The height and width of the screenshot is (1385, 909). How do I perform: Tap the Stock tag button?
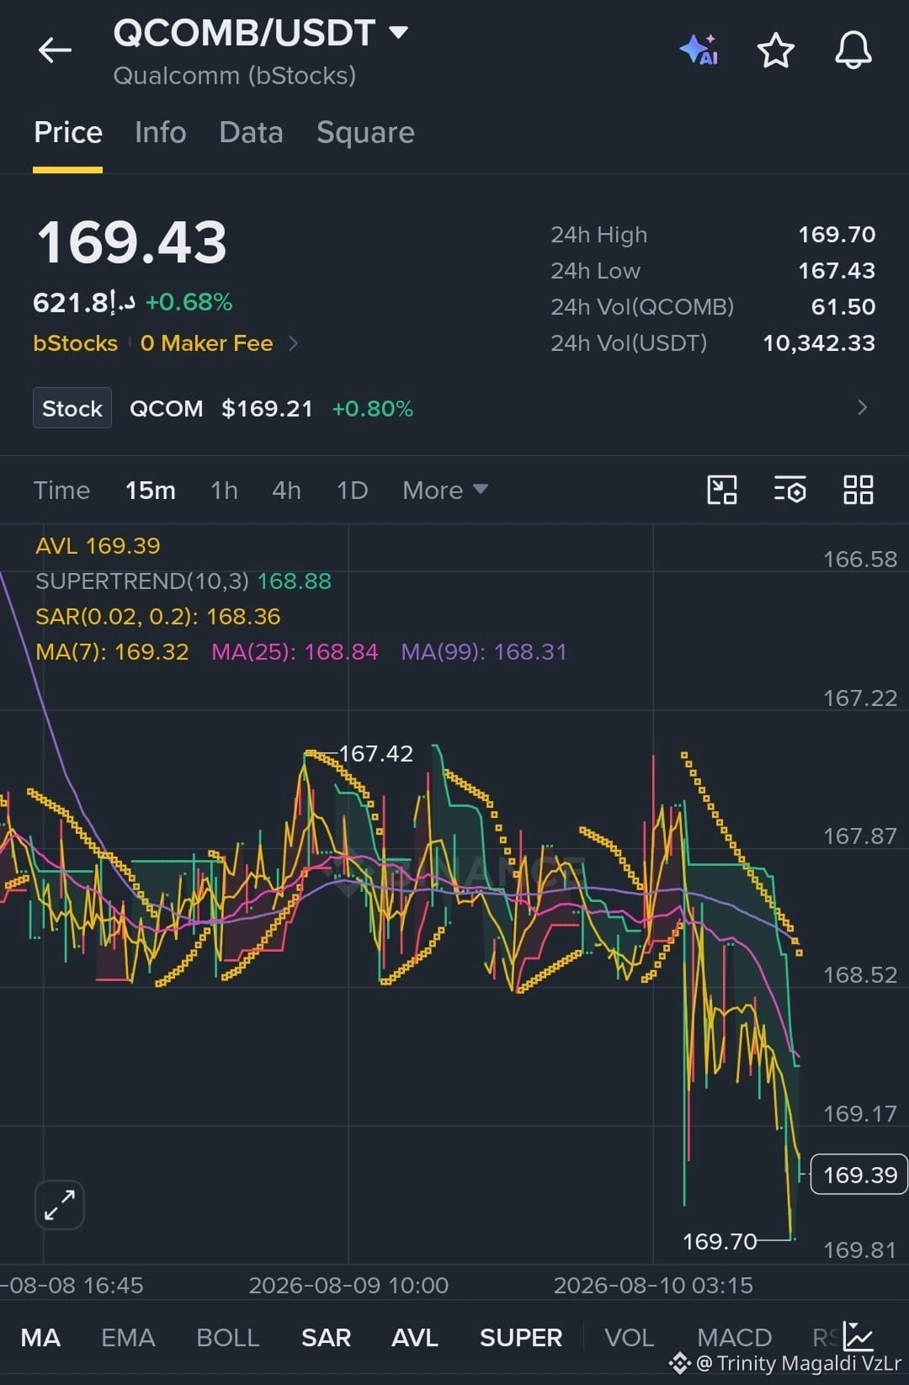pos(72,408)
